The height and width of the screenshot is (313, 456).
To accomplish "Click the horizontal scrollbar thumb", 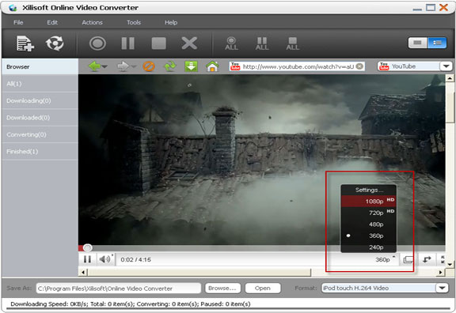I will click(x=199, y=272).
